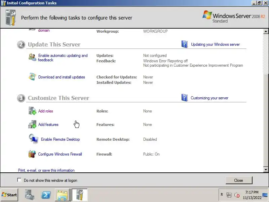Show hidden tray icons arrow

[222, 195]
